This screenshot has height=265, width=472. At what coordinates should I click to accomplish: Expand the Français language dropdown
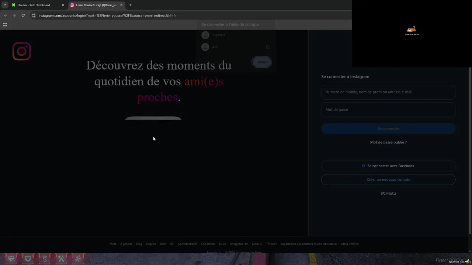214,252
